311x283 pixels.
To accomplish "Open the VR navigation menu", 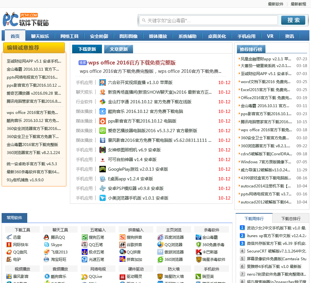I will 270,36.
